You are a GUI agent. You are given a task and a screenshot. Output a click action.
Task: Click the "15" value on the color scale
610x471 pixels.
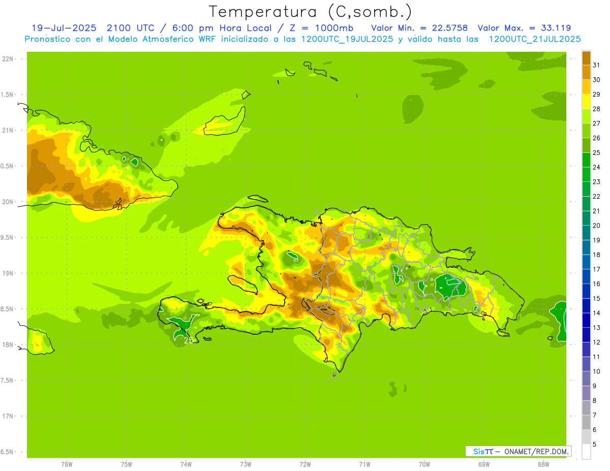pyautogui.click(x=596, y=299)
